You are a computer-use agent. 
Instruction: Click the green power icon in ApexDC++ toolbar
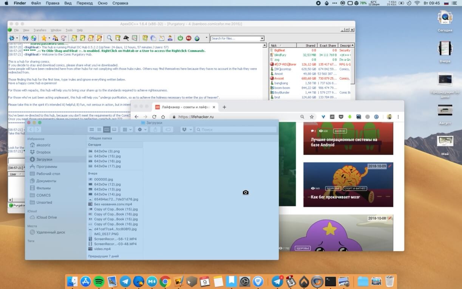(x=180, y=38)
